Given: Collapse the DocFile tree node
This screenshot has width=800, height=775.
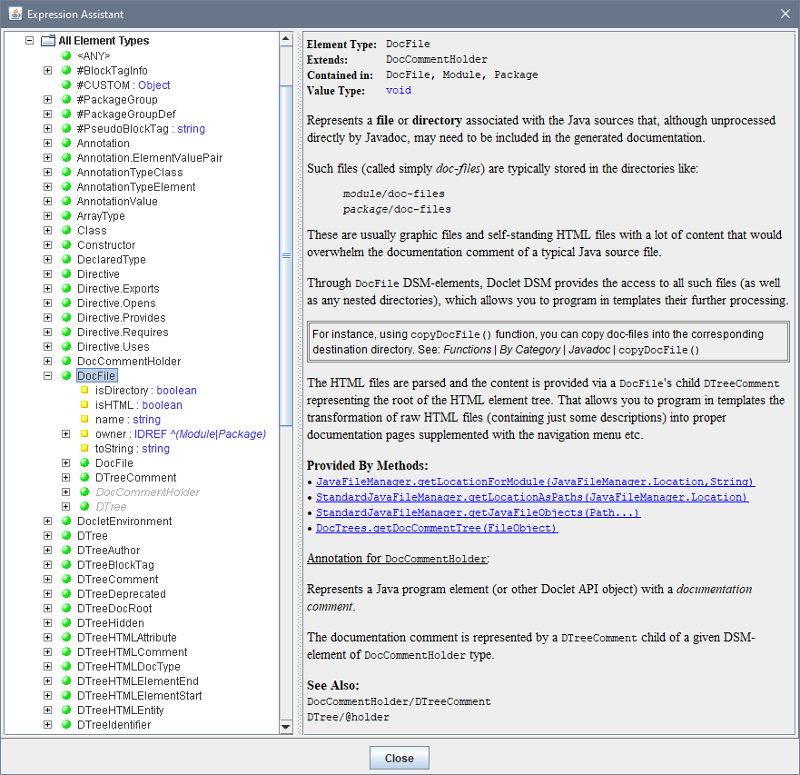Looking at the screenshot, I should (x=48, y=376).
